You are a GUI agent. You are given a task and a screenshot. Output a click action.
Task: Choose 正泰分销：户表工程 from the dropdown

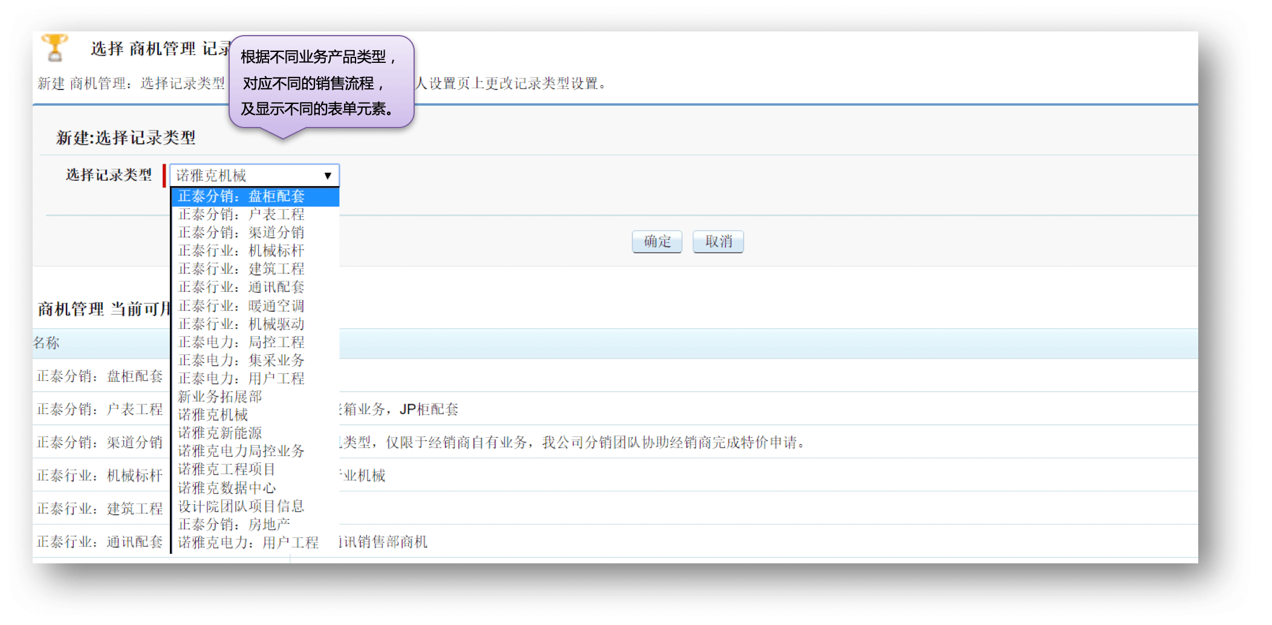(255, 215)
